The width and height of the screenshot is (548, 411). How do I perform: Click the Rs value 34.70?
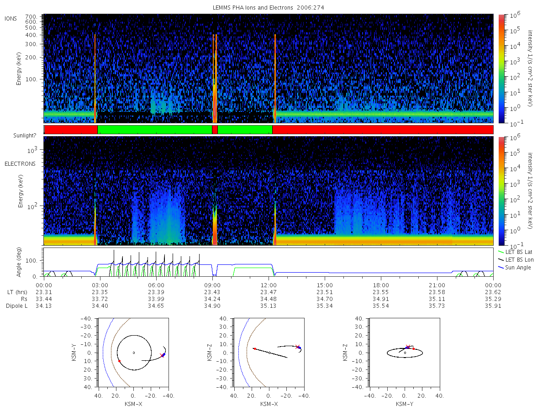[325, 299]
